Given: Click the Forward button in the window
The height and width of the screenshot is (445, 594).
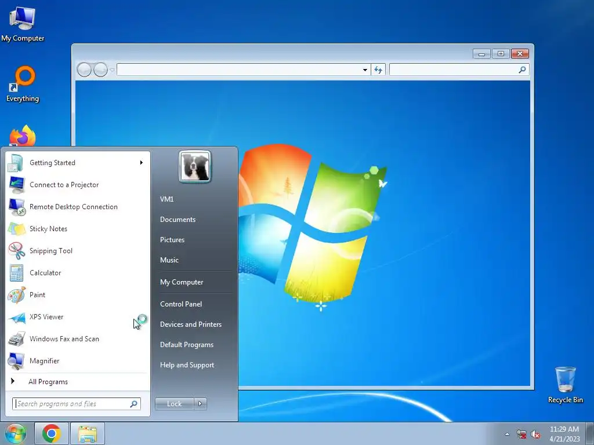Looking at the screenshot, I should pyautogui.click(x=100, y=70).
